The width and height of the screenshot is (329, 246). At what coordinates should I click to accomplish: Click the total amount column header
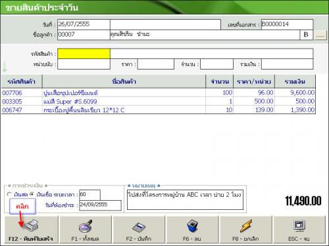click(x=295, y=81)
